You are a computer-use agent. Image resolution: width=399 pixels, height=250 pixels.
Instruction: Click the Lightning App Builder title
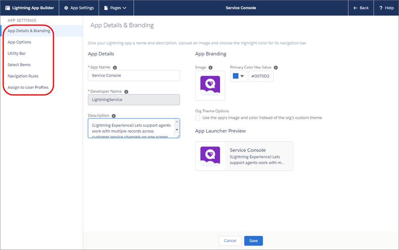pyautogui.click(x=33, y=8)
